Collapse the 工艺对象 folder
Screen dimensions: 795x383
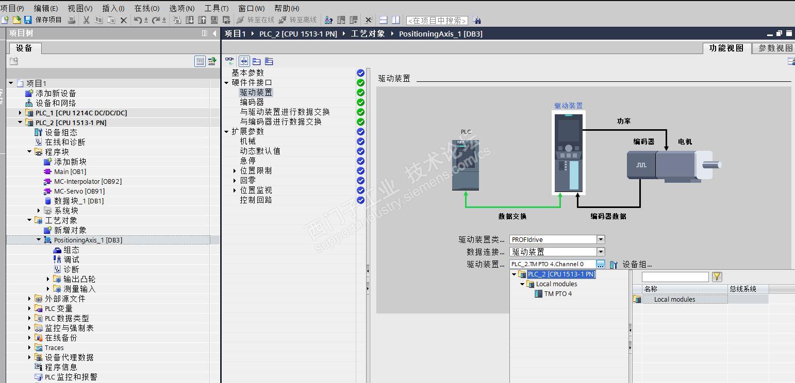29,220
